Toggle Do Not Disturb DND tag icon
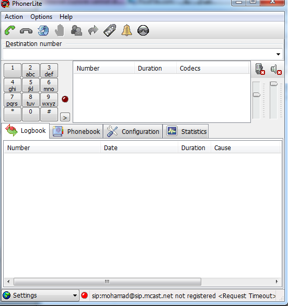The image size is (288, 306). [x=110, y=30]
